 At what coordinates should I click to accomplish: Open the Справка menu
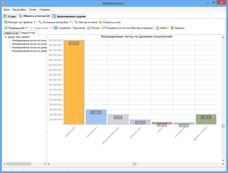(x=45, y=10)
